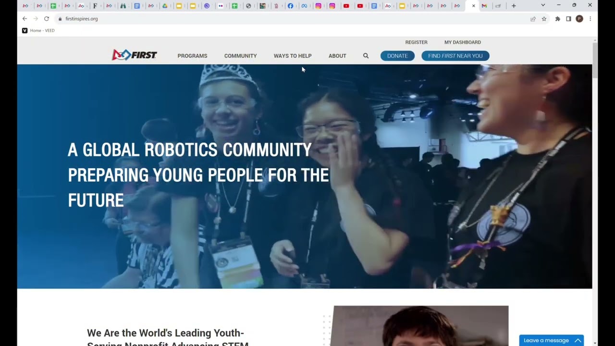Reload the page with the refresh icon
The height and width of the screenshot is (346, 615).
pos(47,19)
